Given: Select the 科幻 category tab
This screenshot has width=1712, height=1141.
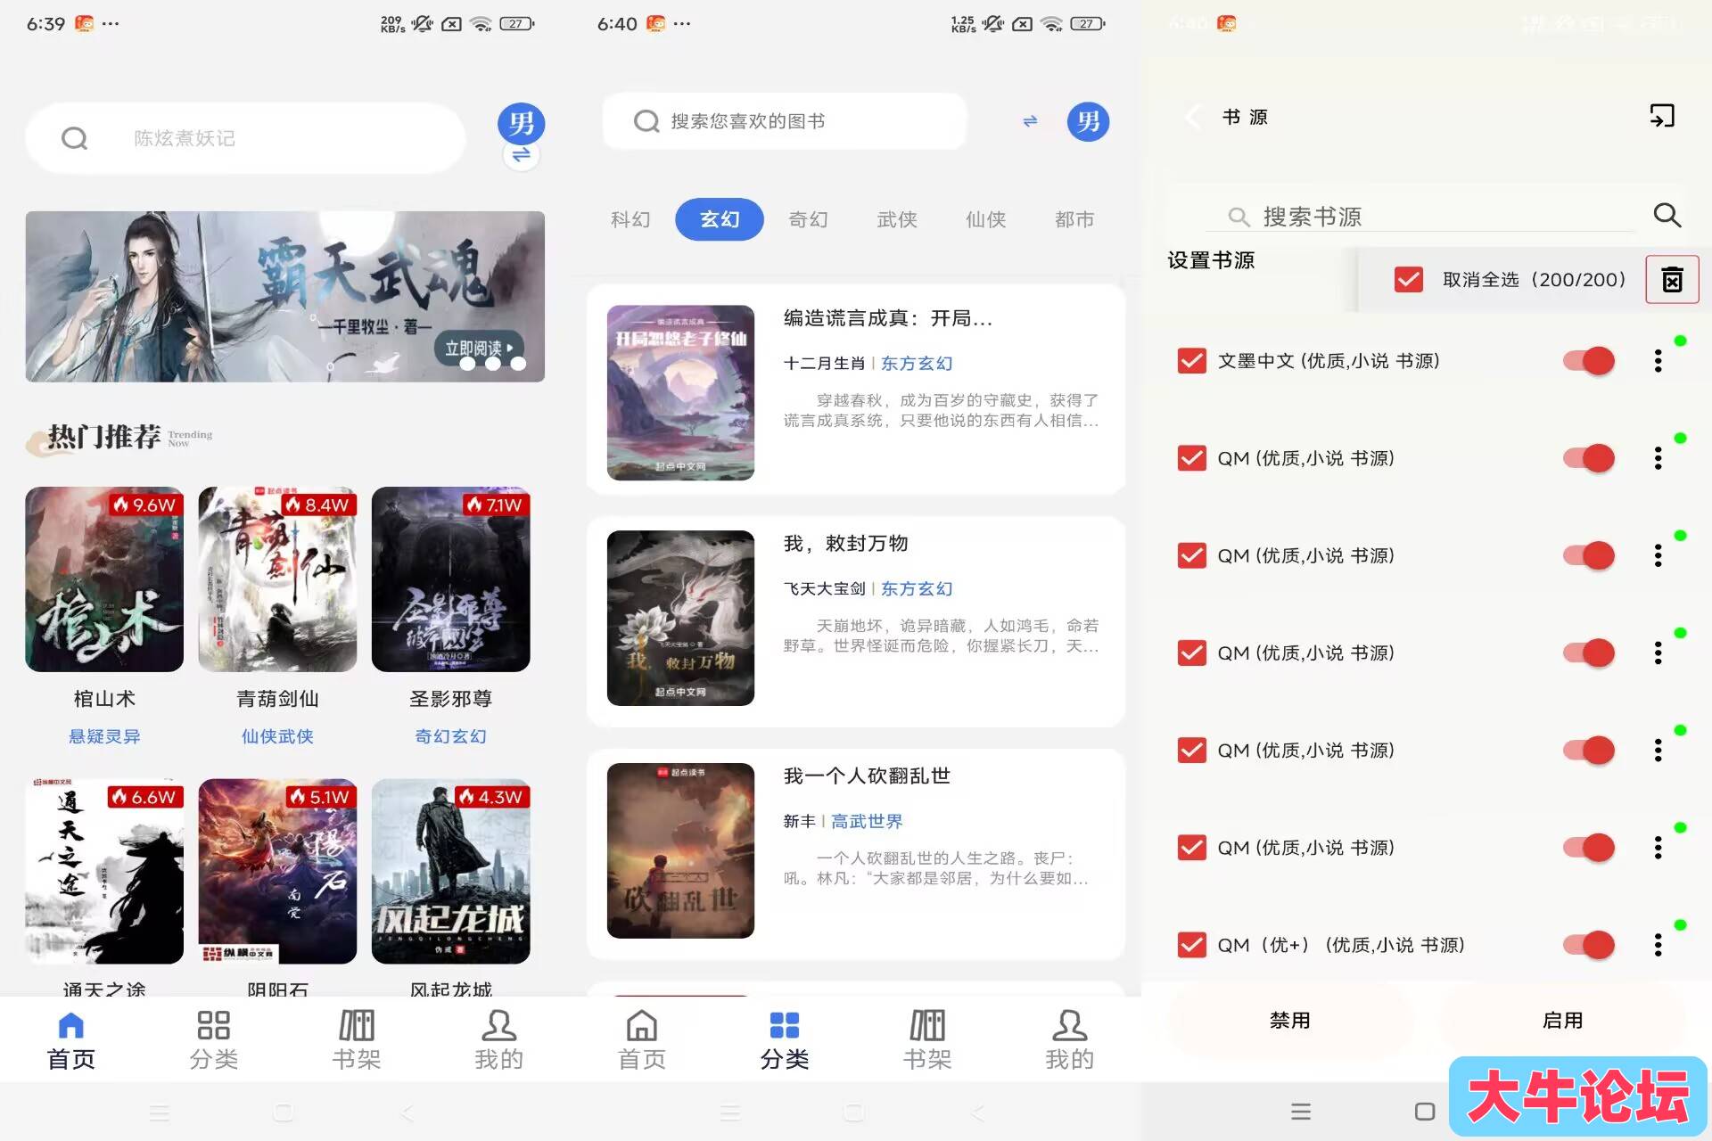Looking at the screenshot, I should pyautogui.click(x=630, y=219).
